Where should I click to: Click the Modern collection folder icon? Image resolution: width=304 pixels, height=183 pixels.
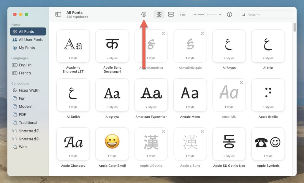pyautogui.click(x=15, y=106)
